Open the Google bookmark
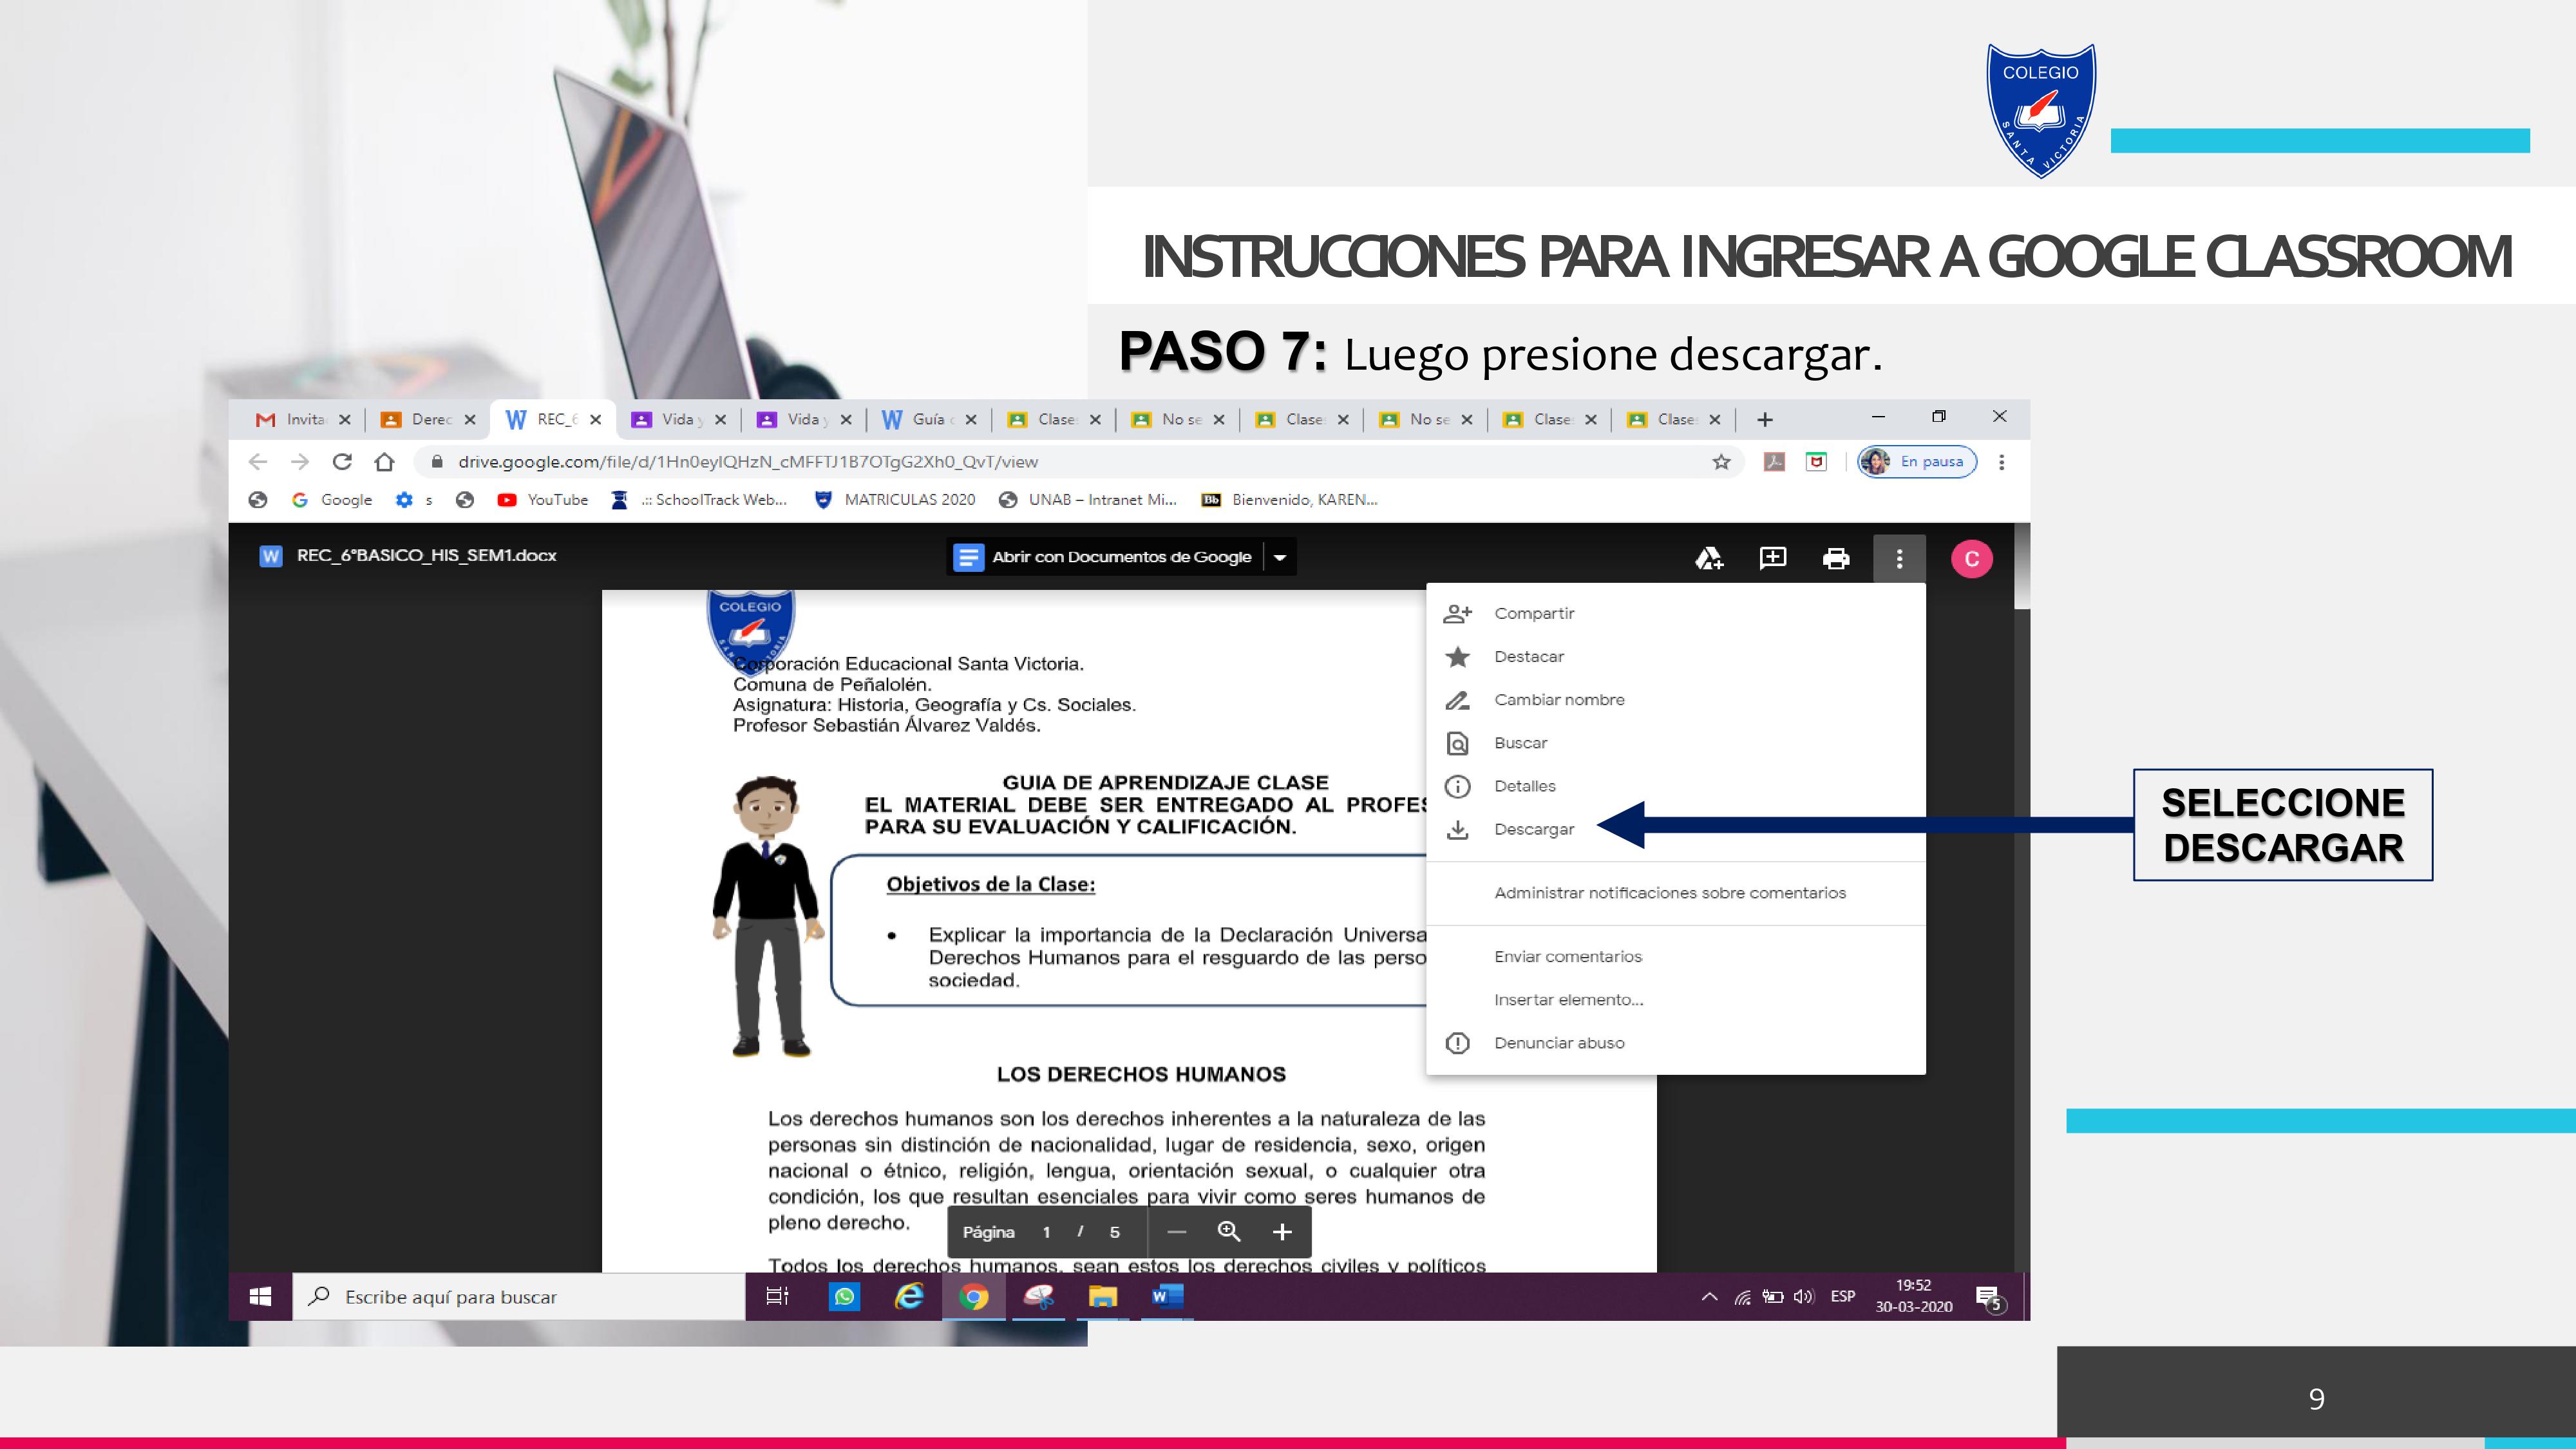This screenshot has width=2576, height=1449. [332, 499]
